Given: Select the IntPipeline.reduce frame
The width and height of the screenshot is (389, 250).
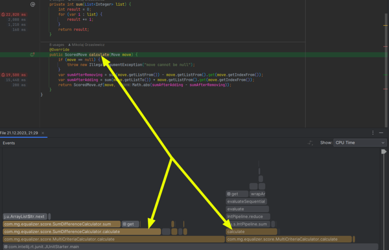Looking at the screenshot, I should 248,217.
